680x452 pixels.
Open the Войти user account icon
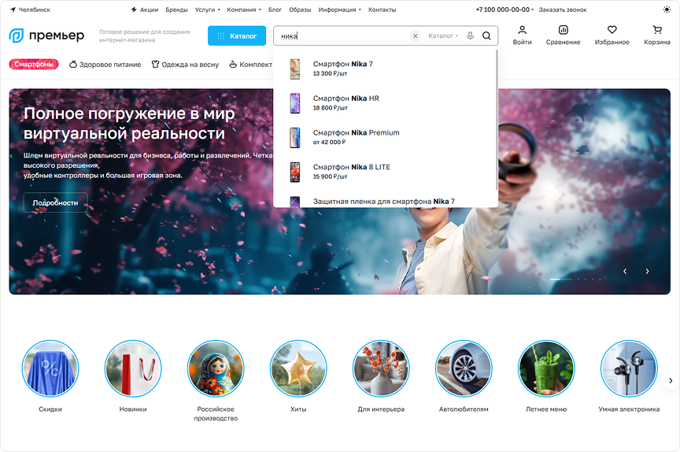[x=522, y=30]
